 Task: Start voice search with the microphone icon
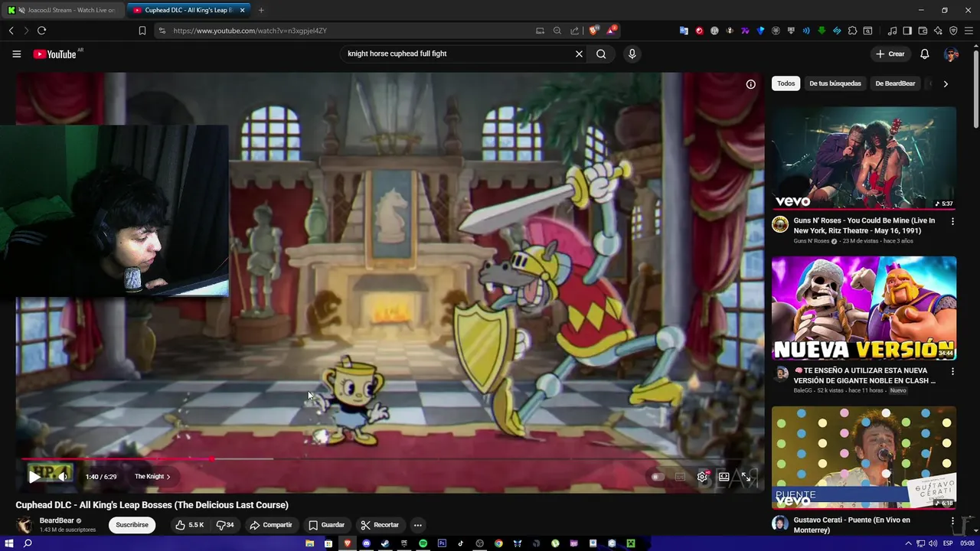click(x=632, y=54)
